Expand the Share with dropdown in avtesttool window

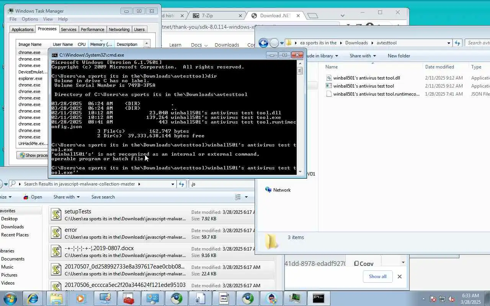click(x=363, y=56)
